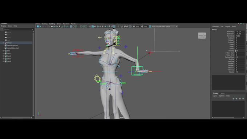Click the Outliner search field

[17, 29]
